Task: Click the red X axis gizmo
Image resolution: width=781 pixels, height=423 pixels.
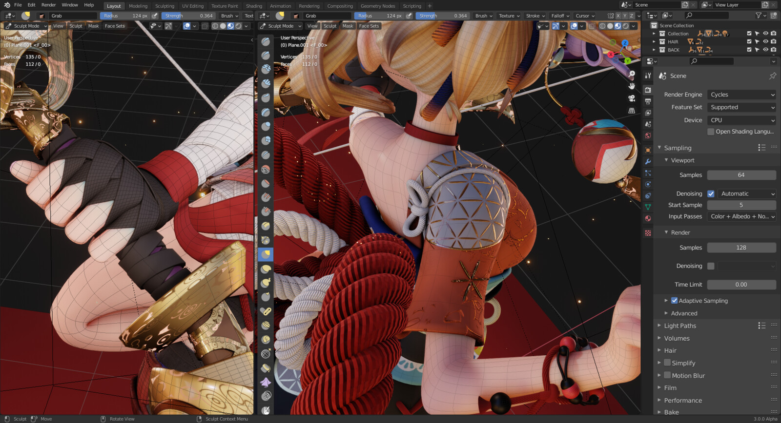Action: coord(611,55)
